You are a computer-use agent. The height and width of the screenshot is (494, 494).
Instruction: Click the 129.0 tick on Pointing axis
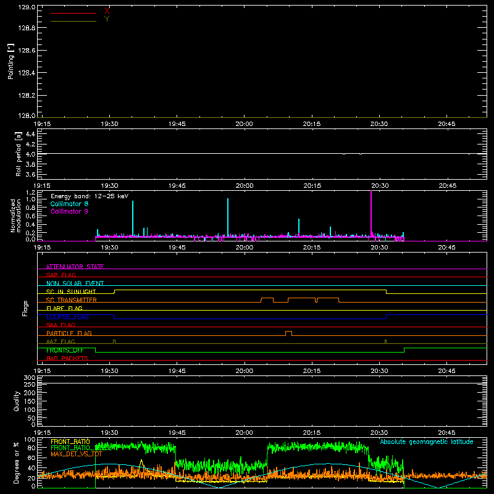[x=27, y=7]
